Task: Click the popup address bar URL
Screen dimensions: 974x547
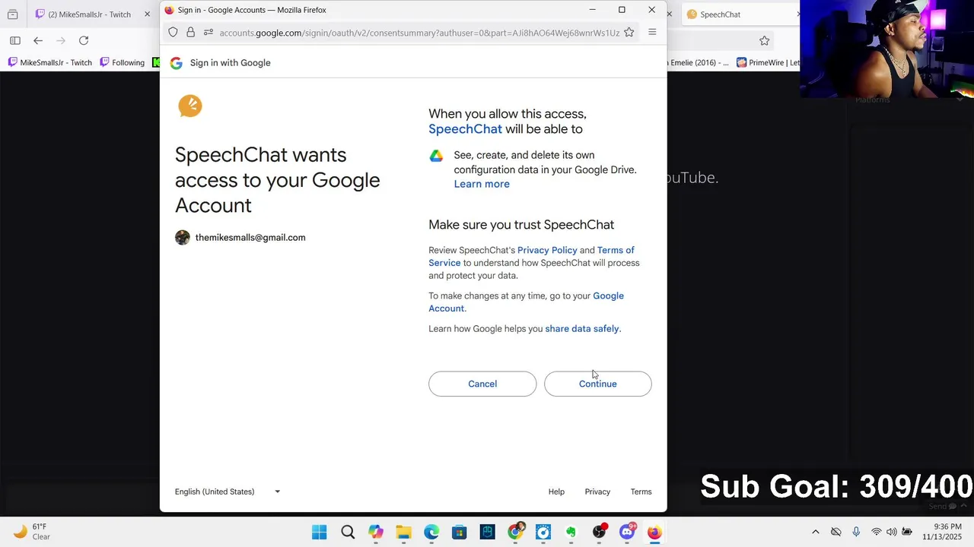Action: (x=419, y=33)
